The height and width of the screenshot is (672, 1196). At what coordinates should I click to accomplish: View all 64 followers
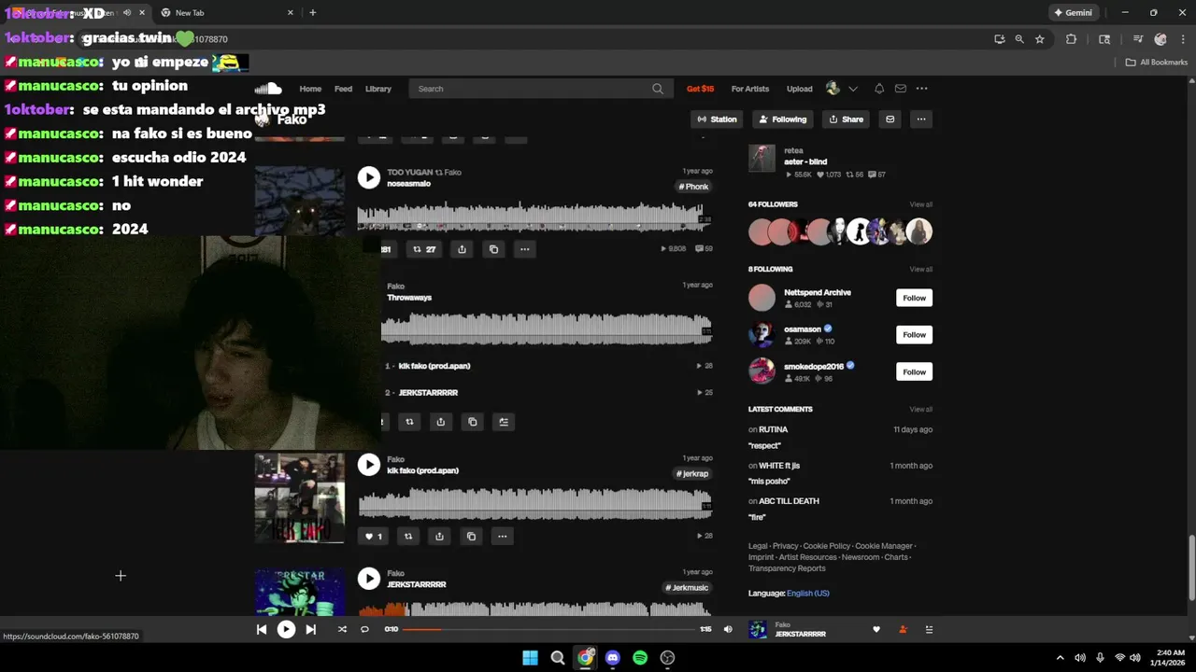[921, 204]
